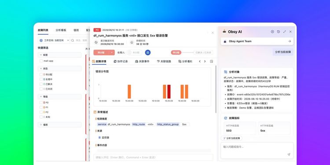Screen dimensions: 330x165
Task: Open Obsy Agent Team arrow
Action: point(290,41)
